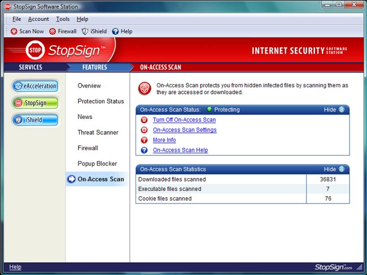Click the Help question-mark toolbar icon
Image resolution: width=367 pixels, height=275 pixels.
point(115,32)
